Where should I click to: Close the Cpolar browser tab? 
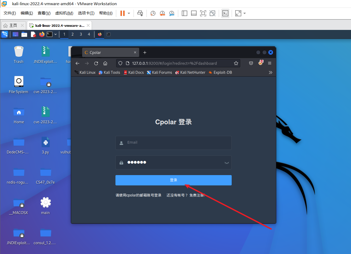click(135, 52)
